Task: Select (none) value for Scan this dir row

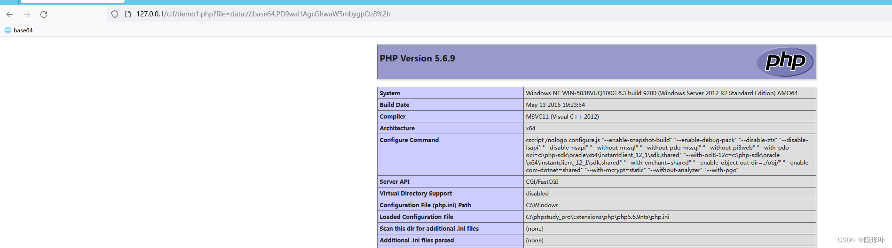Action: tap(535, 229)
